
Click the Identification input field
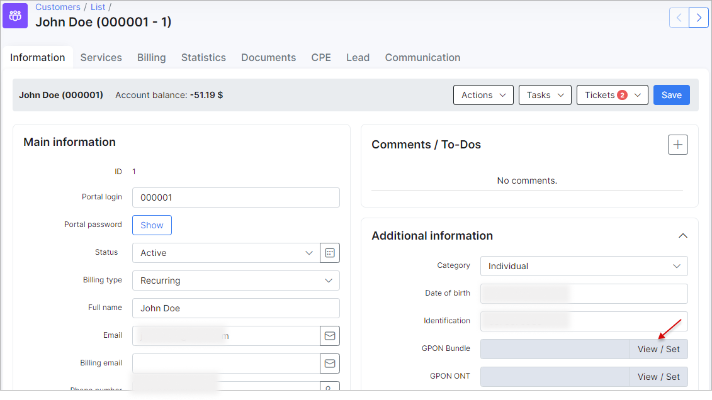click(584, 321)
